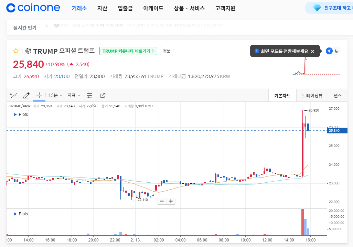This screenshot has height=247, width=353.
Task: Select the pencil drawing tool
Action: [x=26, y=96]
